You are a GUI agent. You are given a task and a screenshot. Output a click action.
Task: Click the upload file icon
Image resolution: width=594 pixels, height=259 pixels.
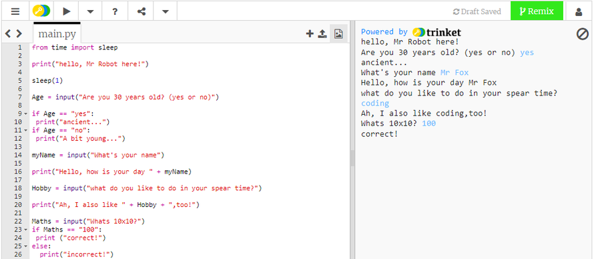(x=322, y=34)
